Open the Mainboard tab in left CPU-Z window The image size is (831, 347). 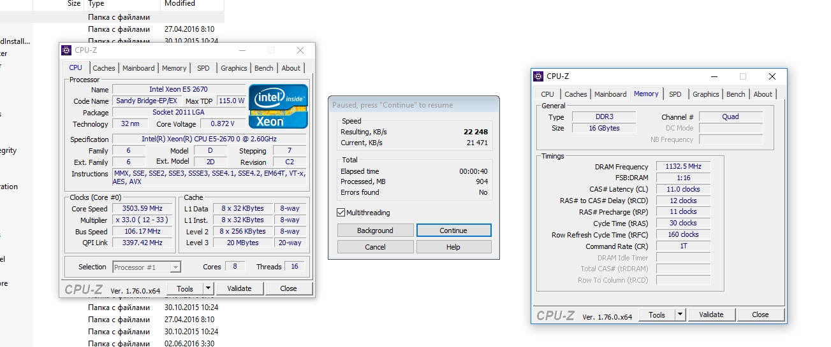coord(138,68)
